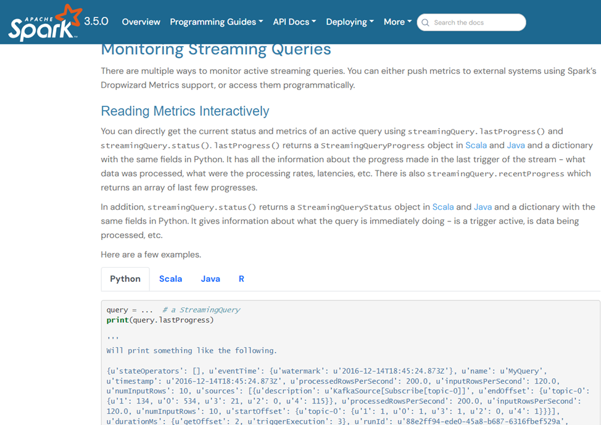Switch to the Java code tab
601x425 pixels.
tap(210, 279)
